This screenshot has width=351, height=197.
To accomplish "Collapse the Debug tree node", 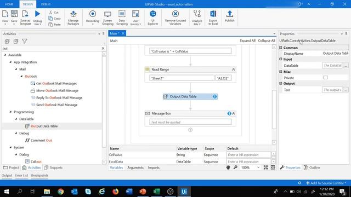I will pos(16,134).
